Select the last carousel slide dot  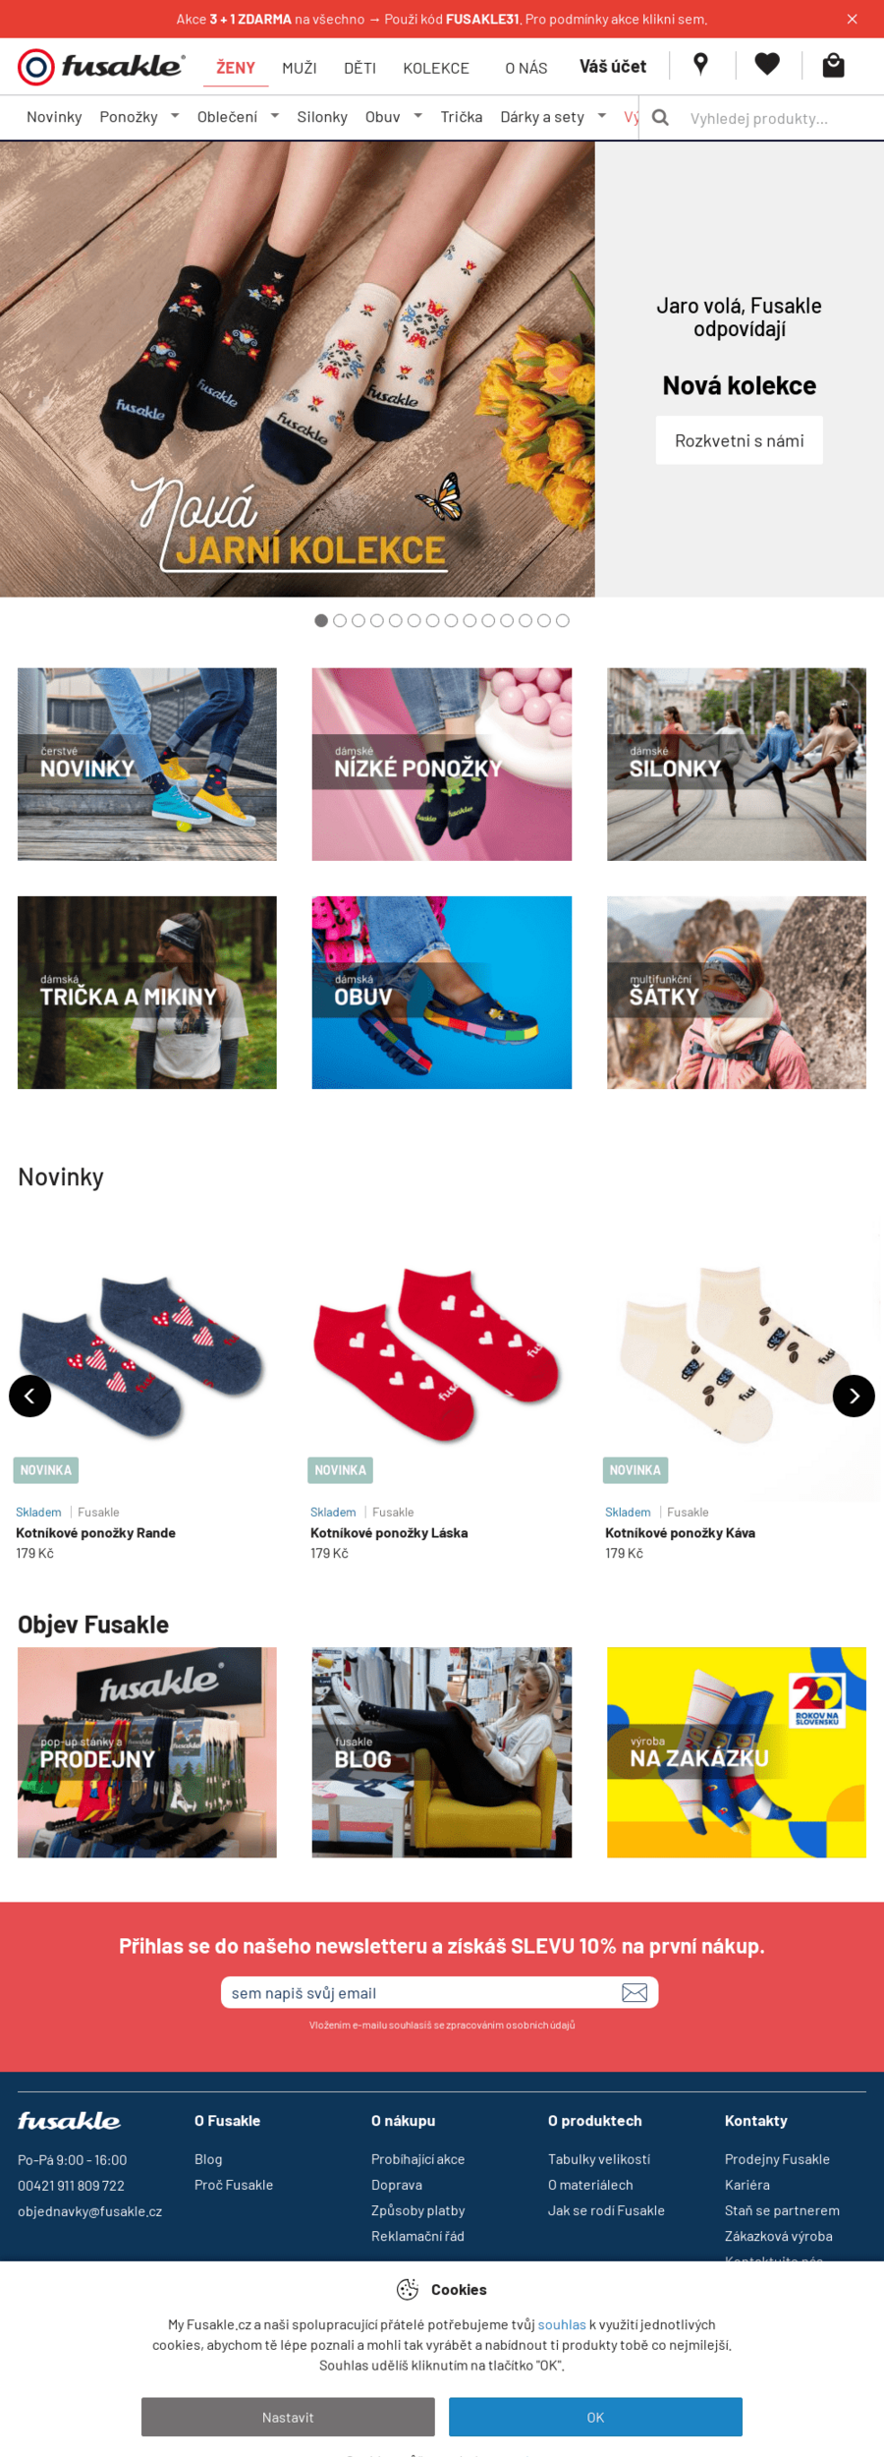(x=563, y=621)
